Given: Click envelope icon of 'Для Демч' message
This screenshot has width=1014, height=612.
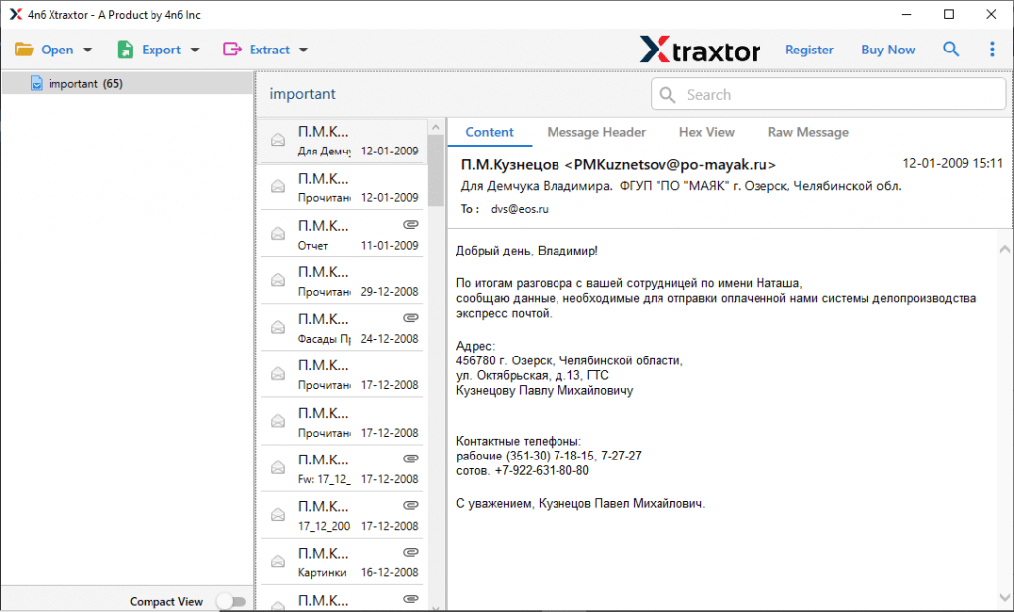Looking at the screenshot, I should [278, 140].
